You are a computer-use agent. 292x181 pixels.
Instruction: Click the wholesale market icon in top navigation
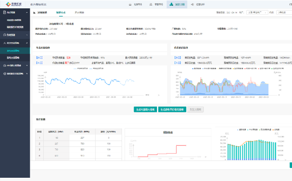[x=130, y=5]
